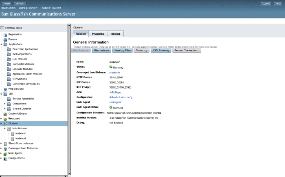Expand the Converged Load Balancers node
Screen dimensions: 285x177
pos(1,148)
